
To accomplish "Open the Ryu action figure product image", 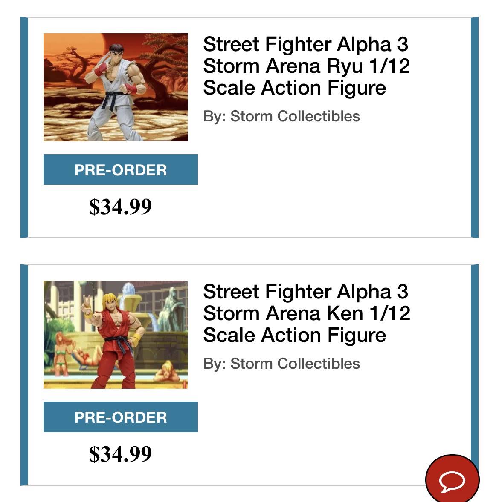I will point(116,87).
